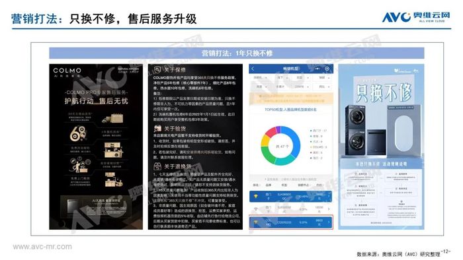Click the trophy icon of the first ranked row

pyautogui.click(x=256, y=196)
